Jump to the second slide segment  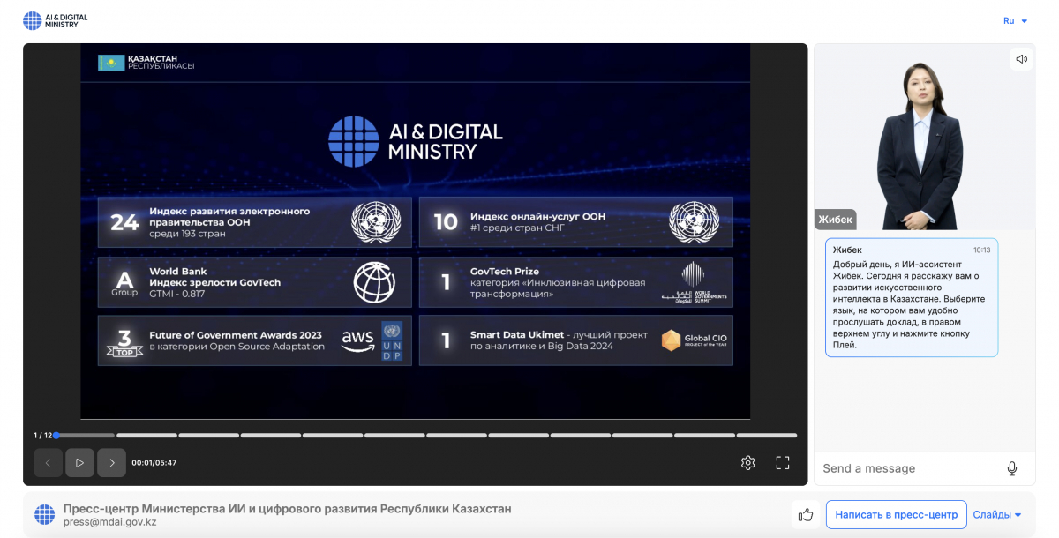pyautogui.click(x=146, y=435)
